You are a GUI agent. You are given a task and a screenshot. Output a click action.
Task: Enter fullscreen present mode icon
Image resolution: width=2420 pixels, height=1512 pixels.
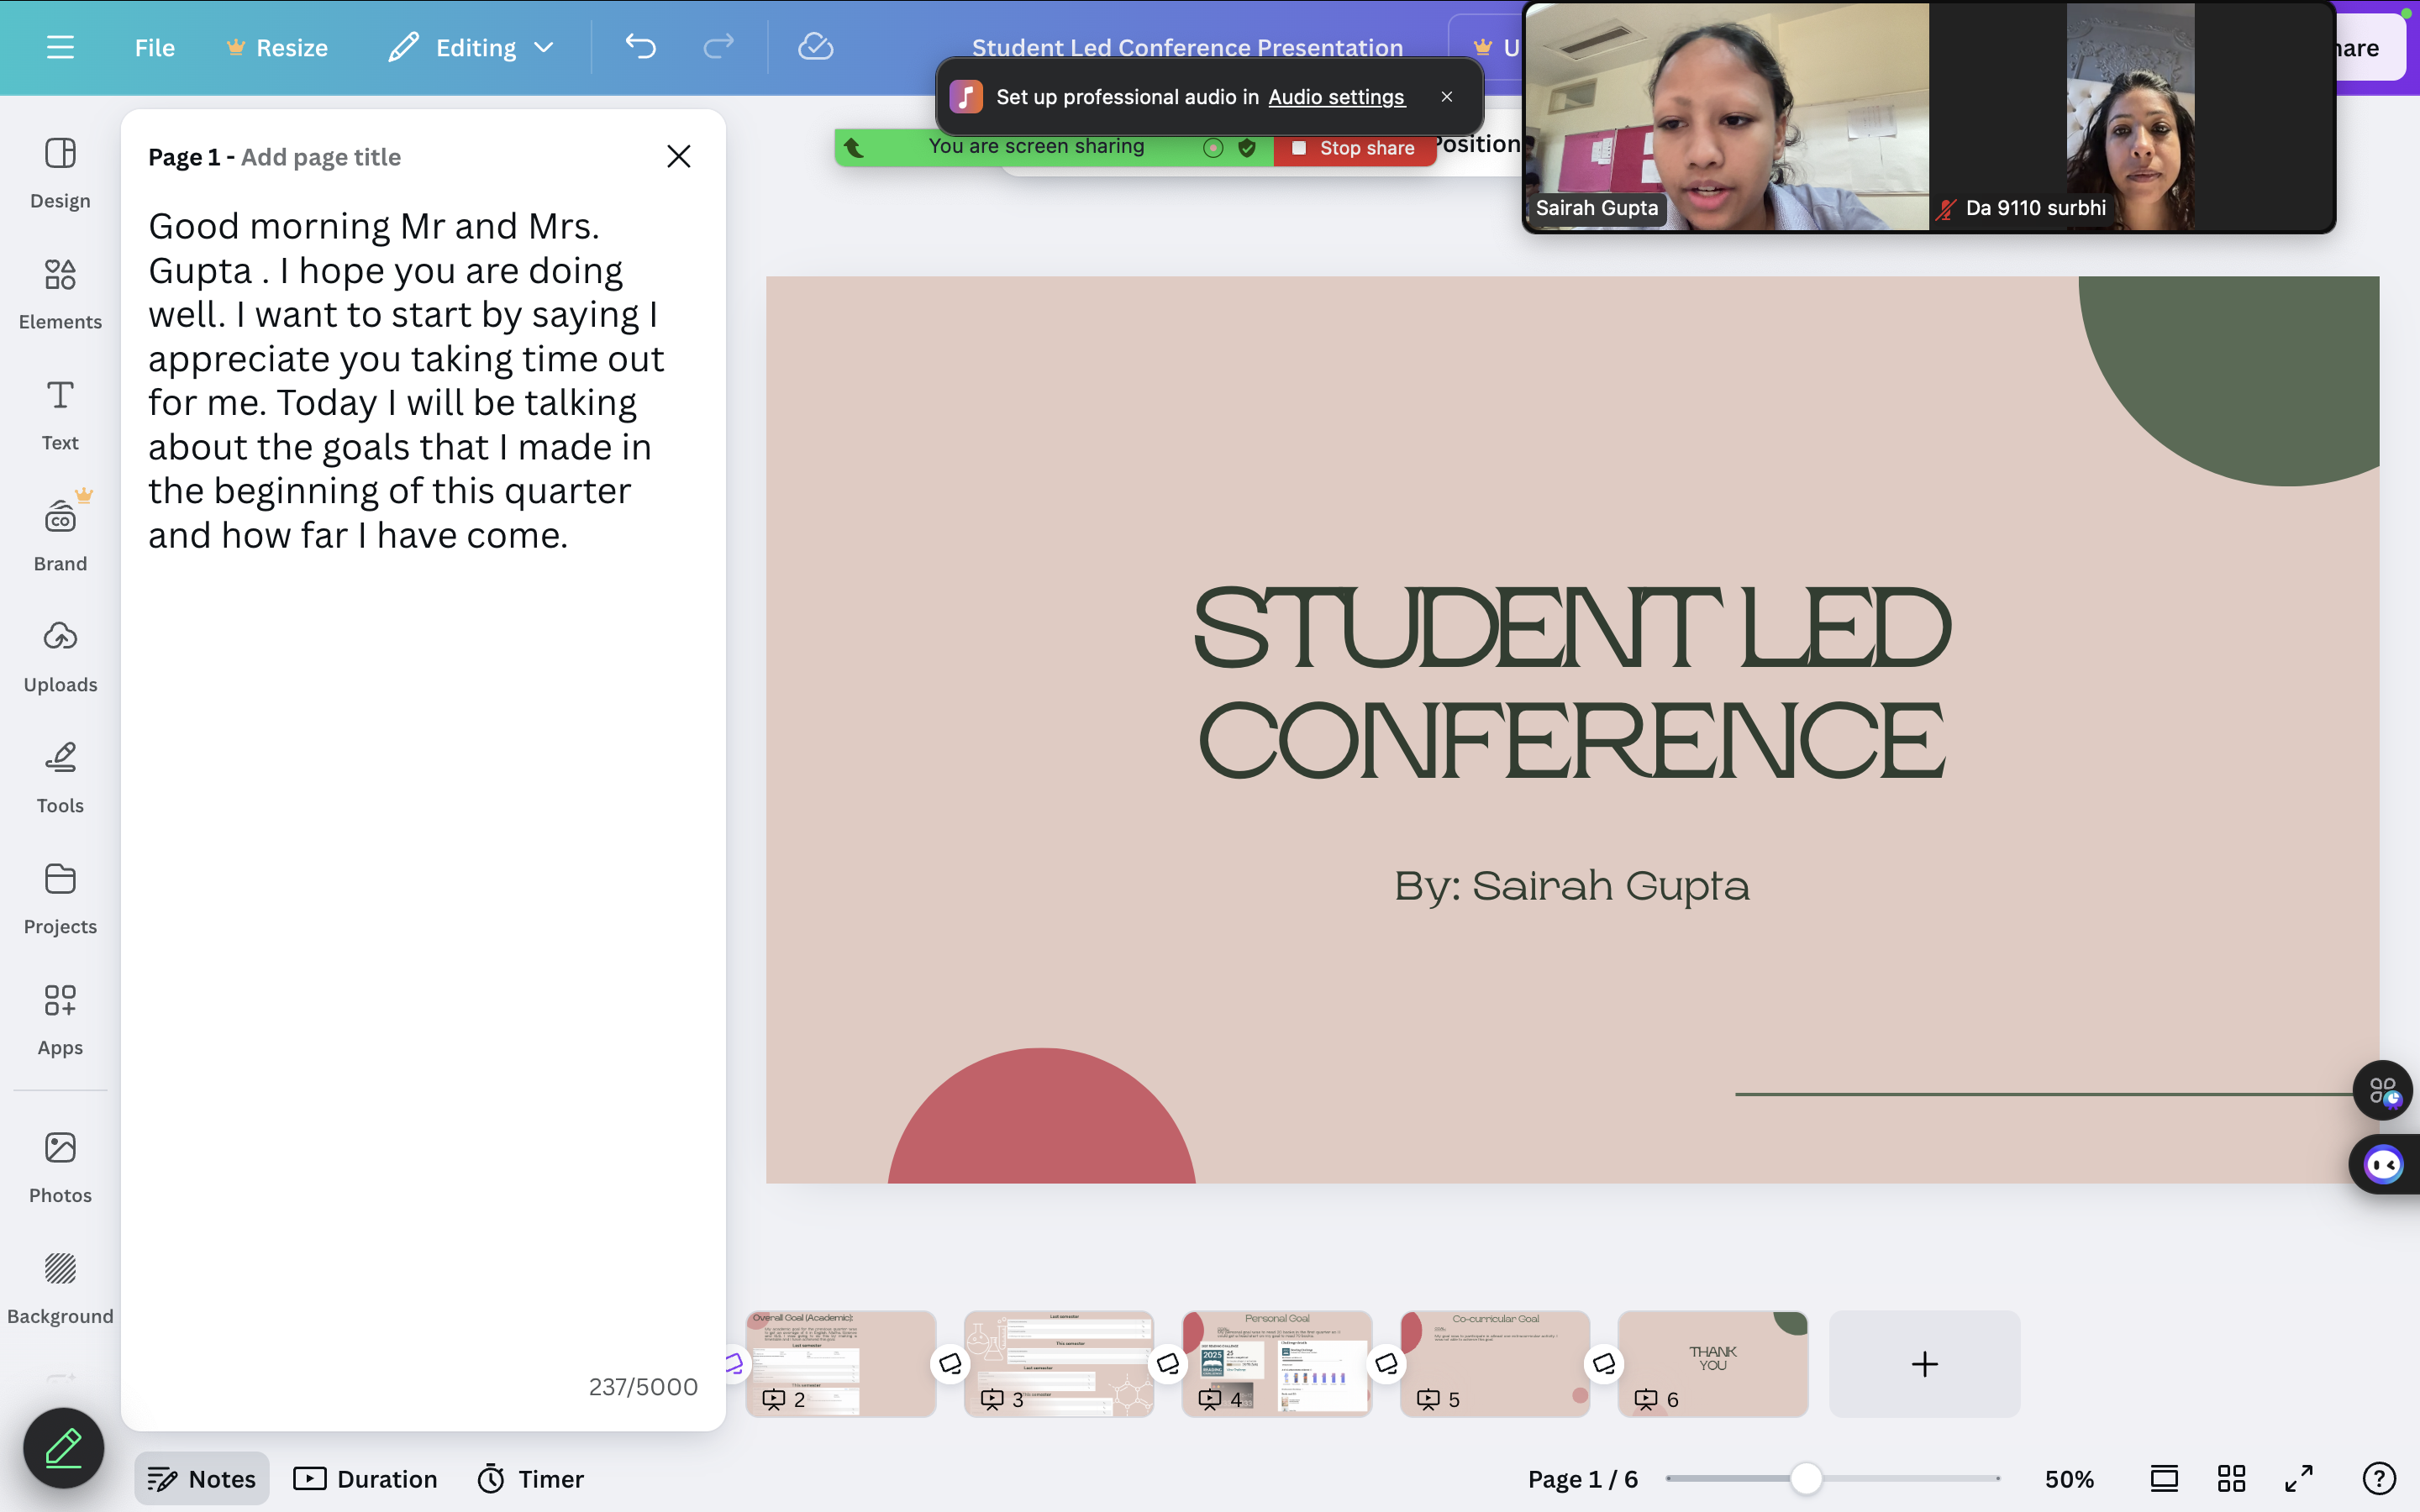[x=2299, y=1478]
